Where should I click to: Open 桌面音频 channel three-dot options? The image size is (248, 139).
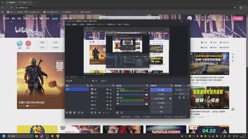pyautogui.click(x=118, y=101)
